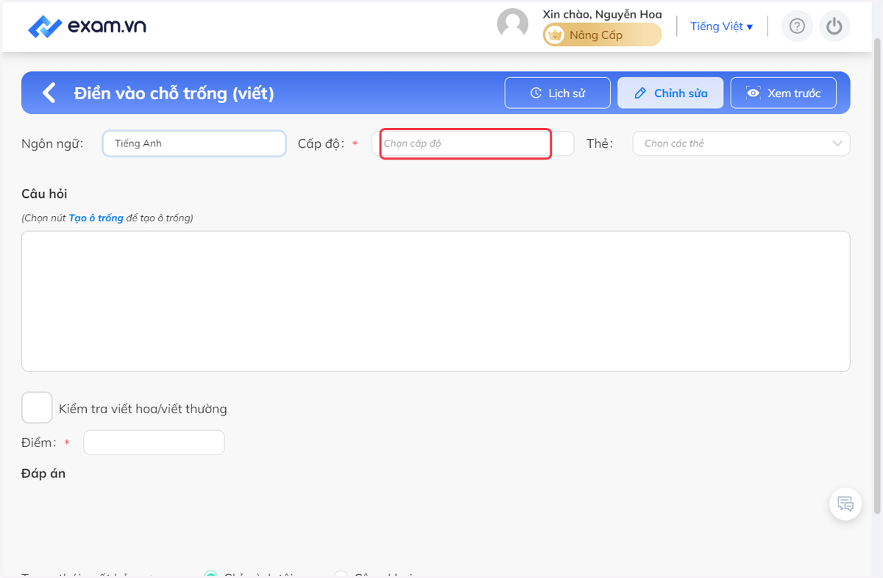Screen dimensions: 883x578
Task: Click the Đáp án heading
Action: pos(43,474)
